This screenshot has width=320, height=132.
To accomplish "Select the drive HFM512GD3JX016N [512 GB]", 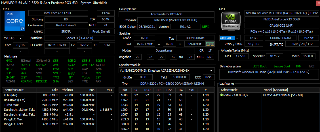I will coord(283,95).
